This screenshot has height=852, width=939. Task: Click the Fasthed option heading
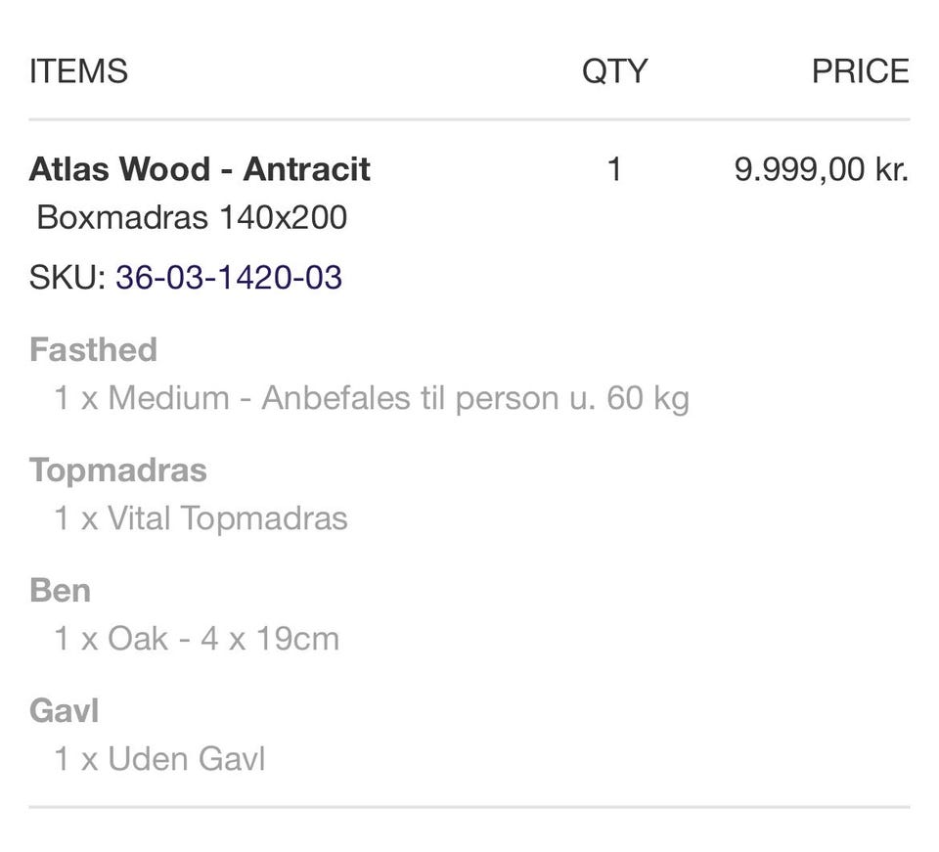pos(93,349)
